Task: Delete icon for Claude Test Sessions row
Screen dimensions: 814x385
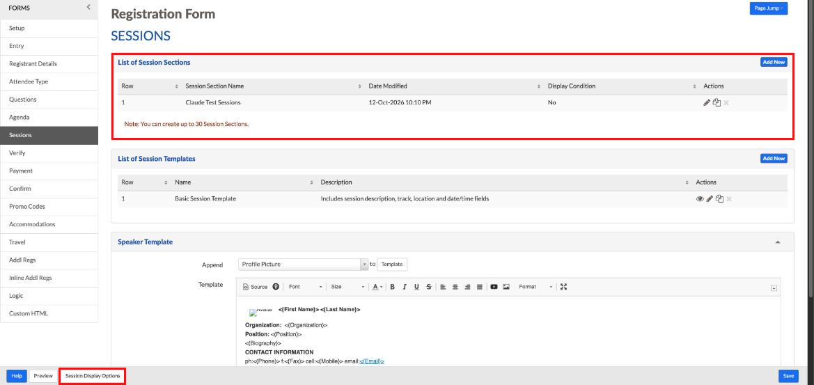Action: 726,103
